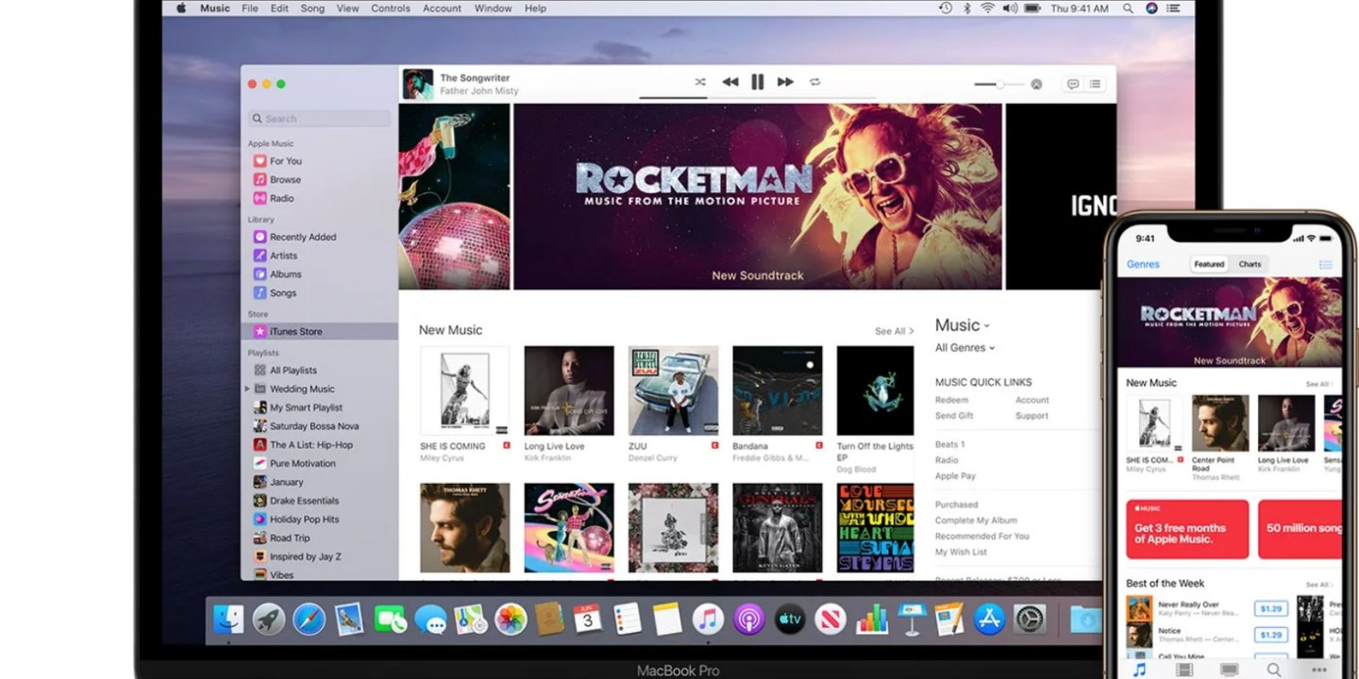Open the Beats 1 link
Image resolution: width=1359 pixels, height=679 pixels.
(949, 445)
